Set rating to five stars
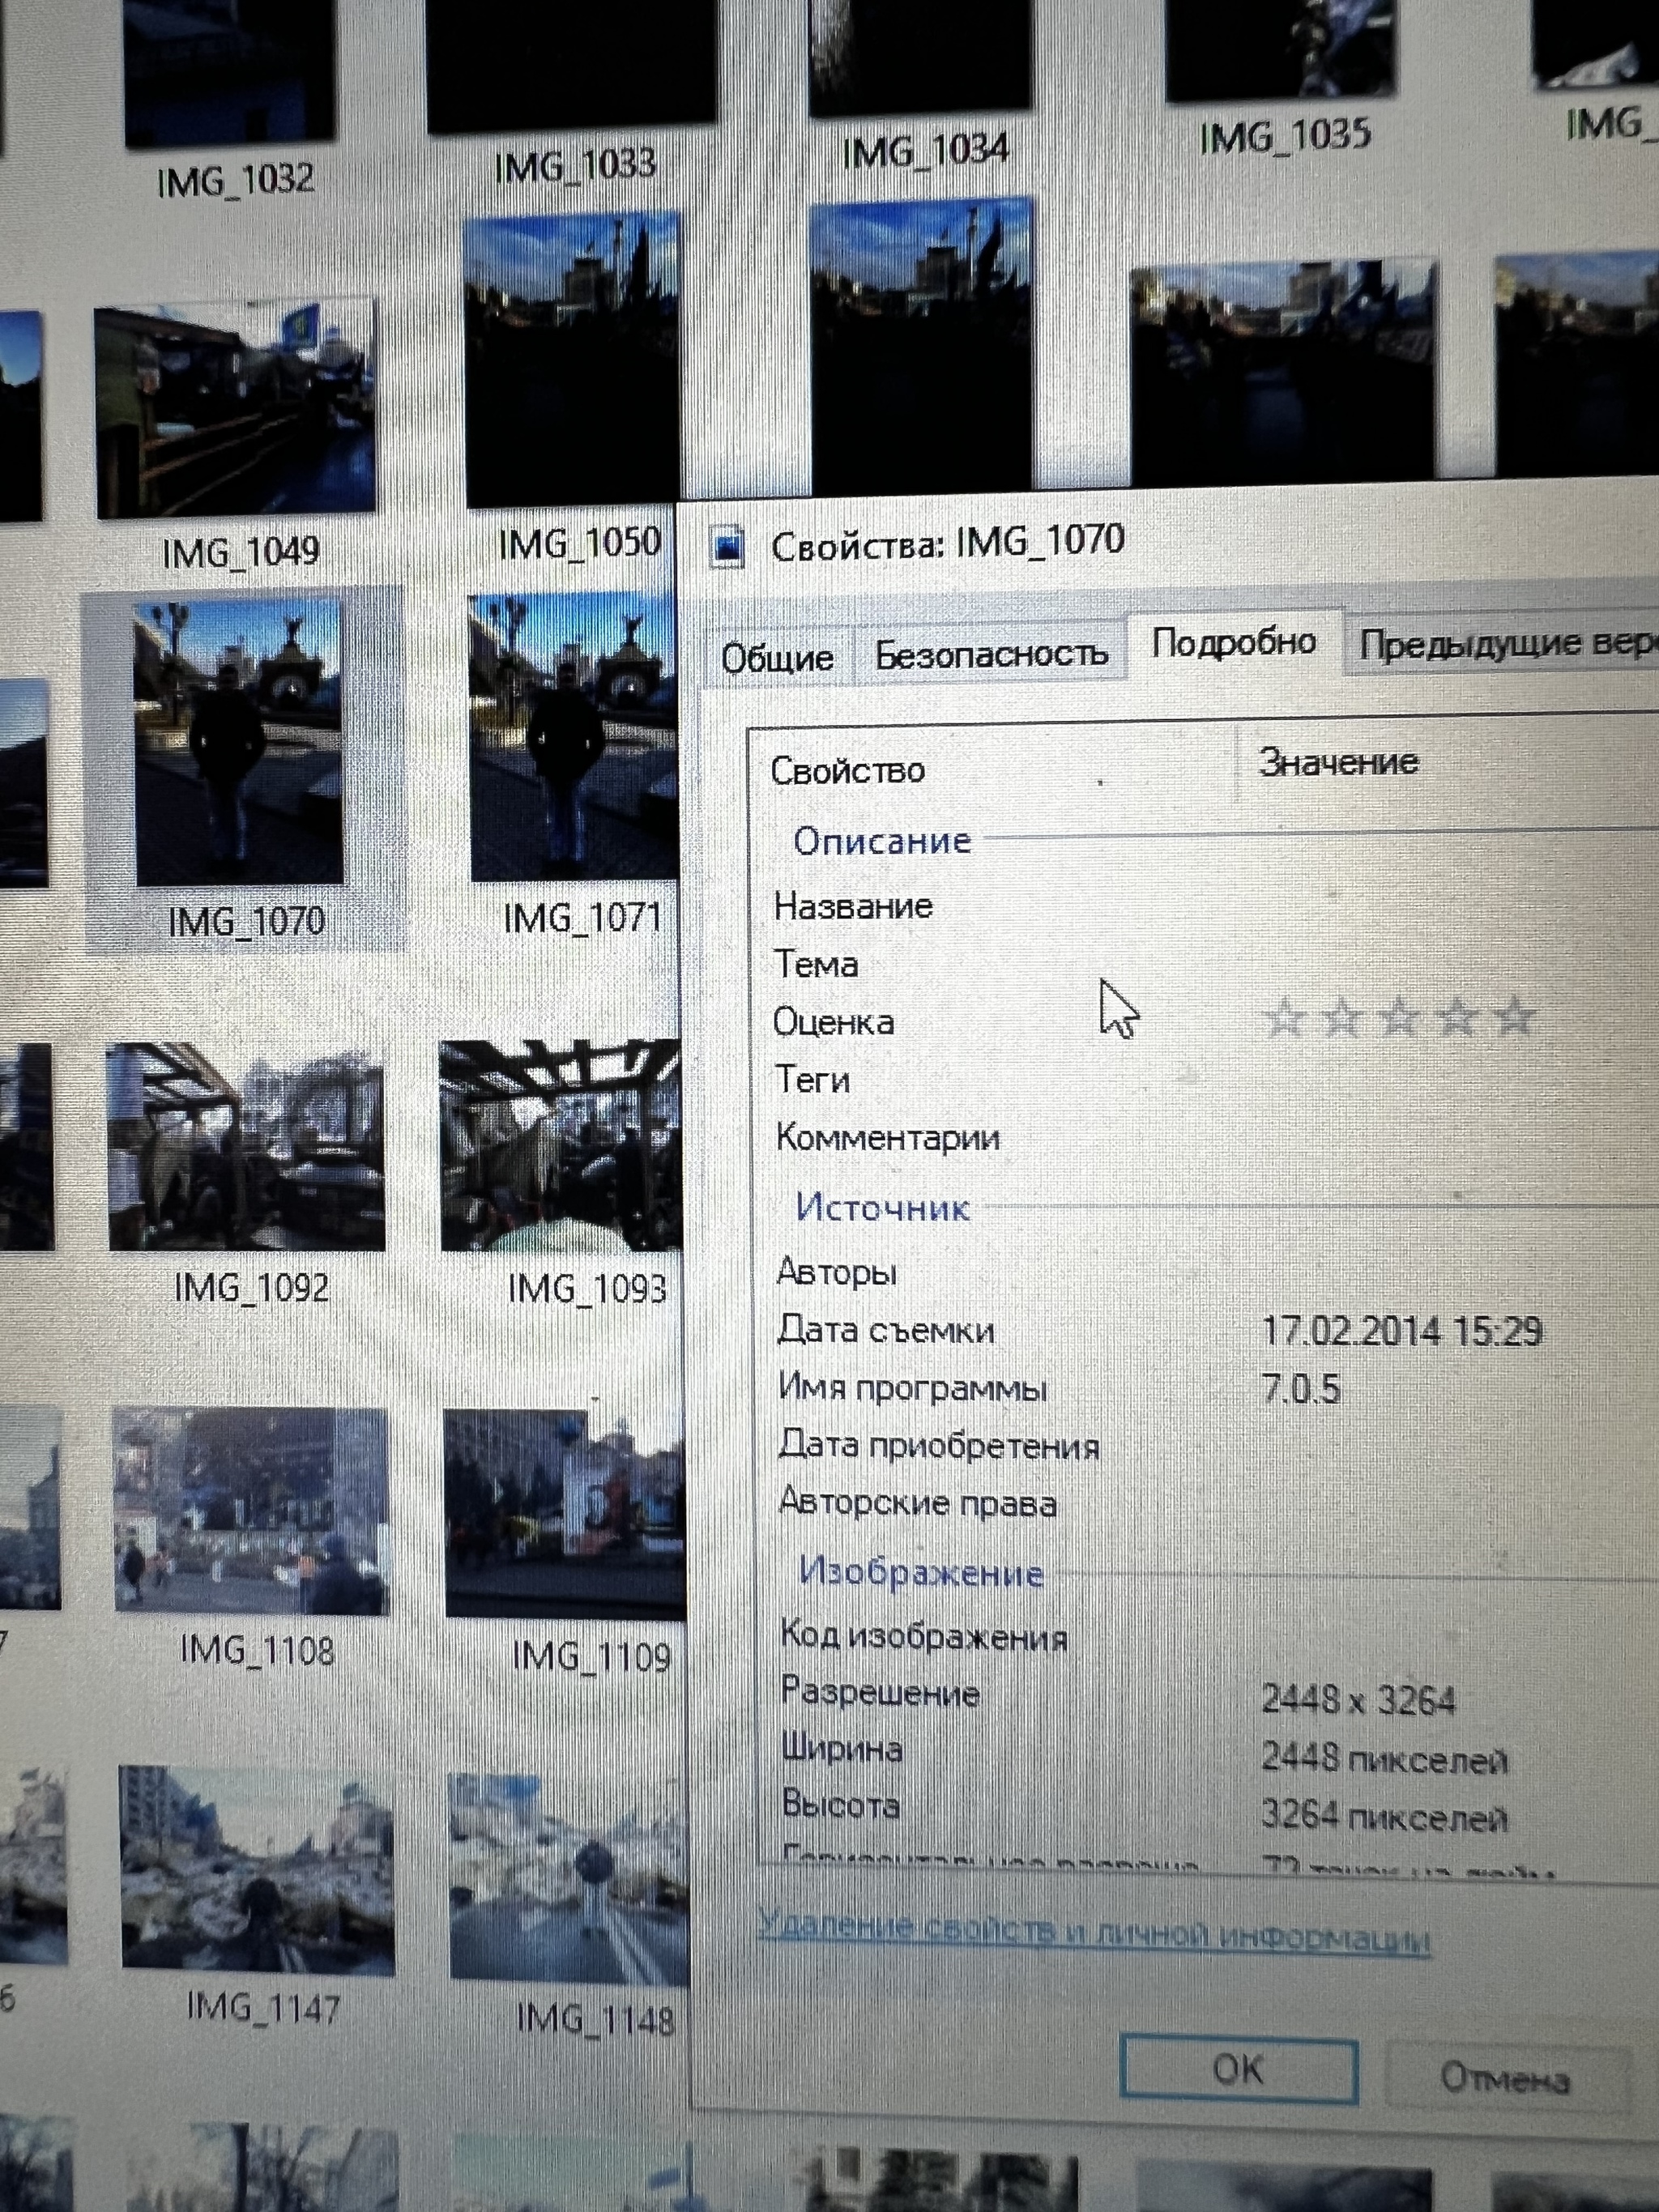The width and height of the screenshot is (1659, 2212). (x=1516, y=1017)
